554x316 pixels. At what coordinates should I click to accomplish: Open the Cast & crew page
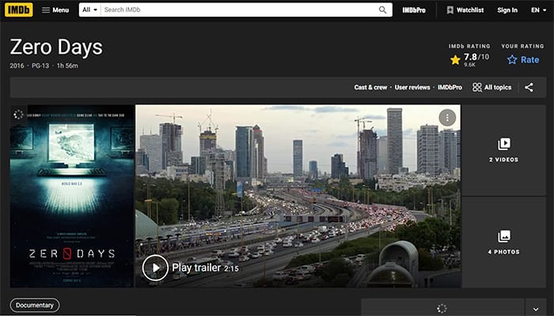[370, 88]
